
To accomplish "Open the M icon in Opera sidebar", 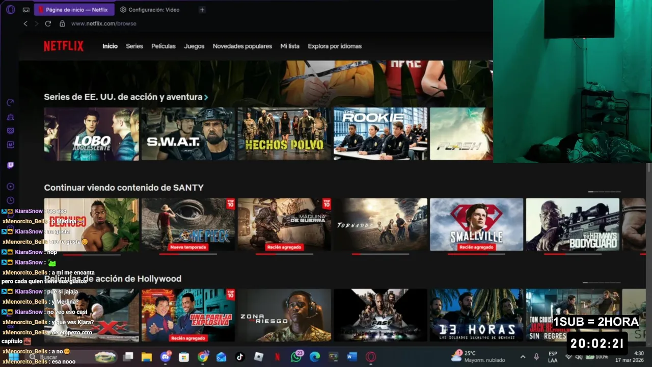I will point(10,145).
